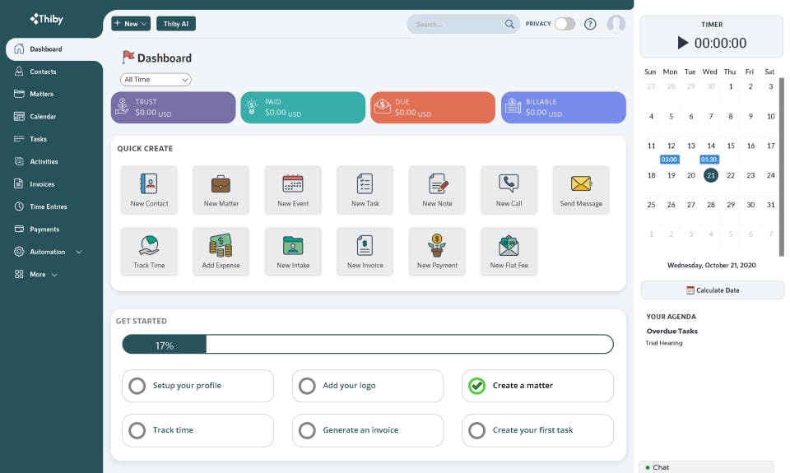Click the Wednesday, October 21, 2020 date label
Screen dimensions: 790x473
tap(711, 266)
